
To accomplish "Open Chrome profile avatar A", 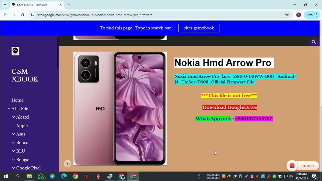I will [x=299, y=15].
